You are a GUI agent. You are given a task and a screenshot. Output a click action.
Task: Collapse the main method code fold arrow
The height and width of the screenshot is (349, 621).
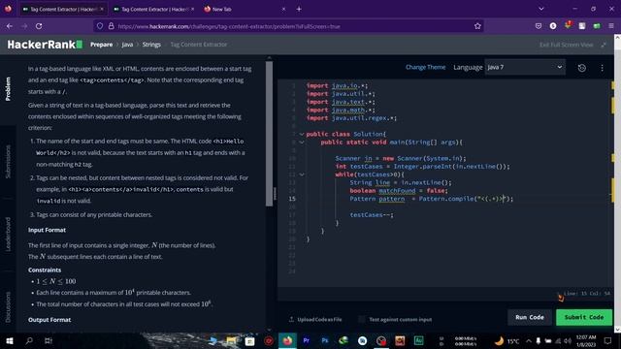click(302, 143)
